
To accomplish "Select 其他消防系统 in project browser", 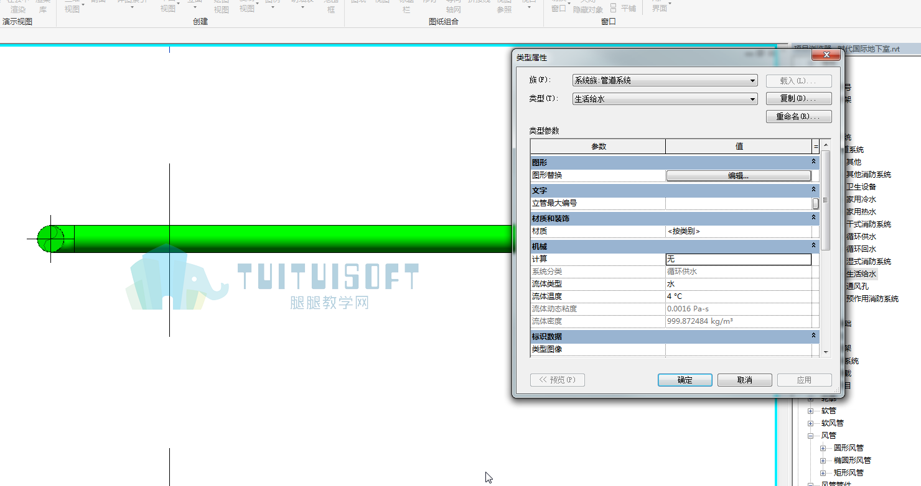I will 869,175.
